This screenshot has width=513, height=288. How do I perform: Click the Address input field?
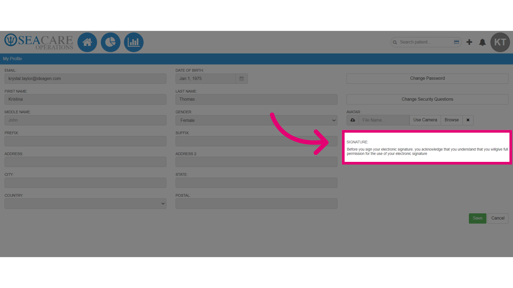85,162
